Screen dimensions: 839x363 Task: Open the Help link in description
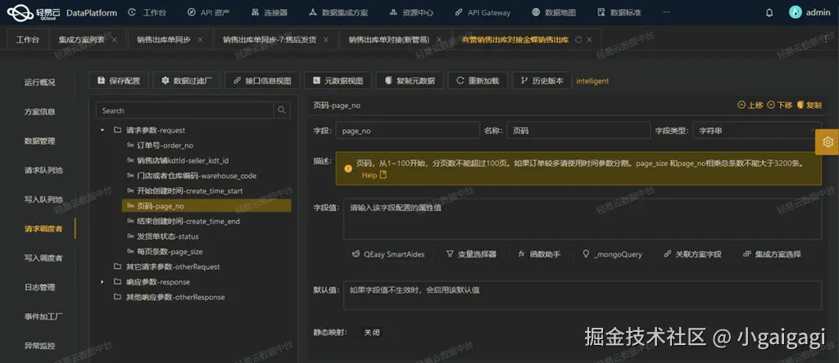pos(370,175)
